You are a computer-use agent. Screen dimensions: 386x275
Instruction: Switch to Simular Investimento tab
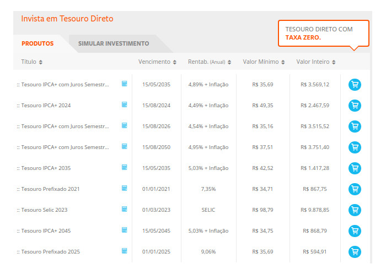tap(114, 43)
